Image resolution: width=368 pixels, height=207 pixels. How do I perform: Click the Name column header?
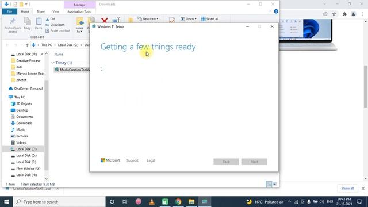(x=59, y=54)
